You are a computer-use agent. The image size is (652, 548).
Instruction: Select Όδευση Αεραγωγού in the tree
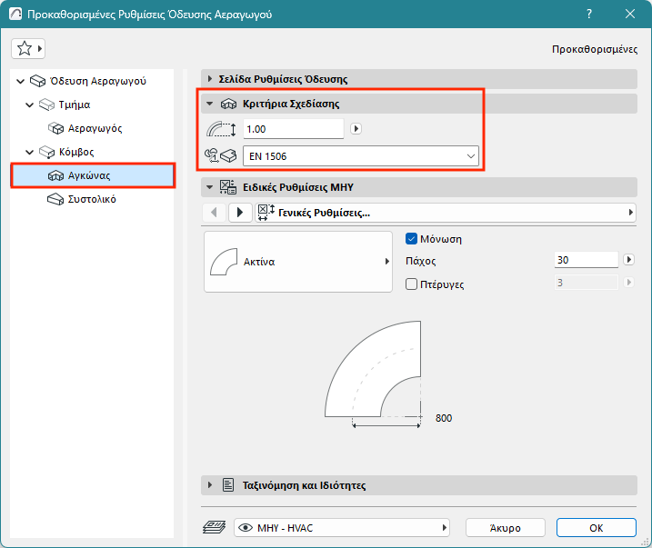point(97,81)
